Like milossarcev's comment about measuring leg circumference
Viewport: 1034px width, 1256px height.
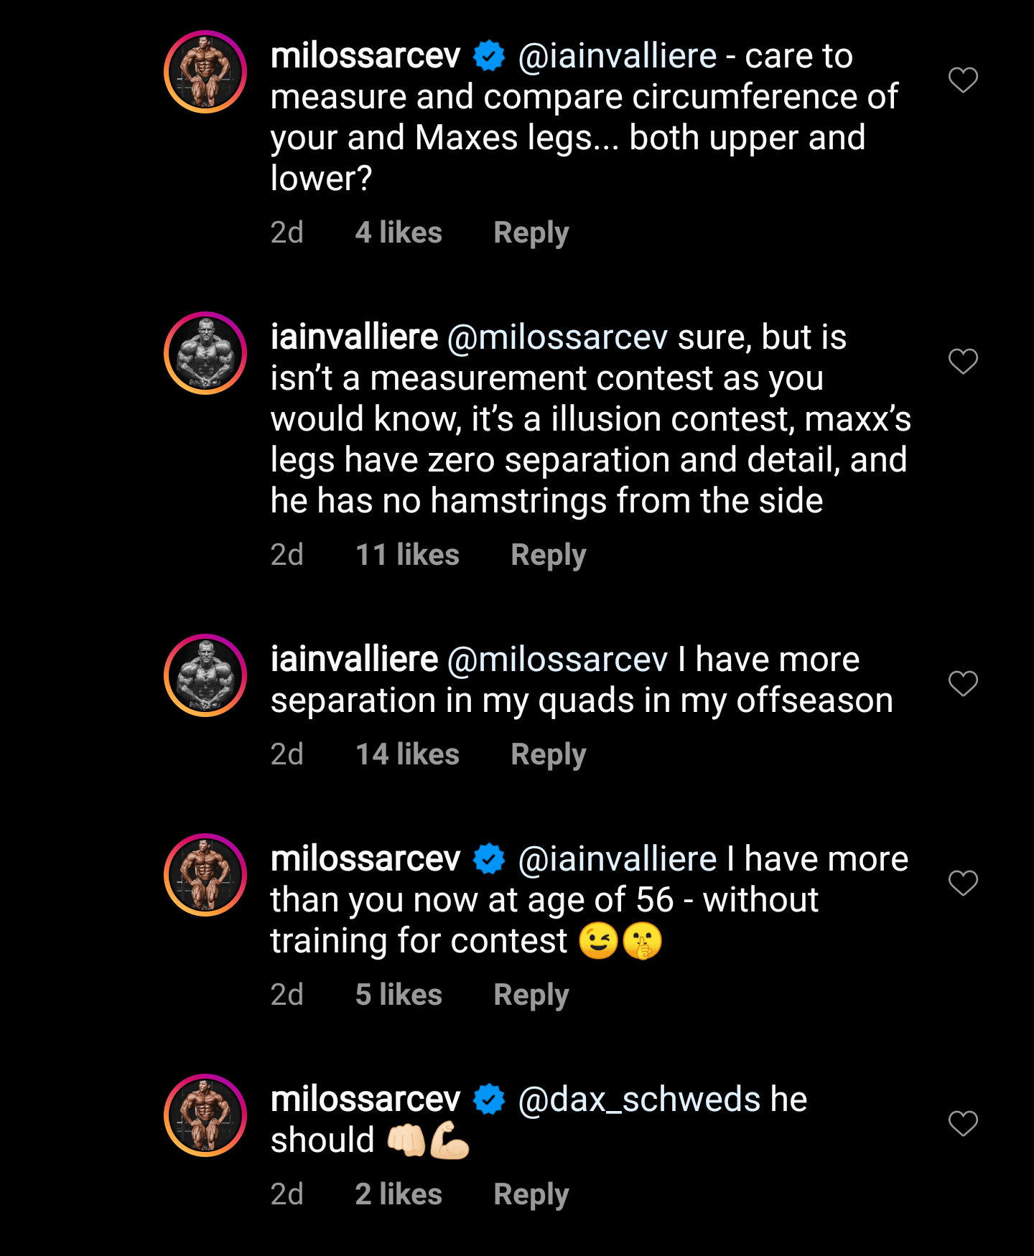tap(963, 80)
